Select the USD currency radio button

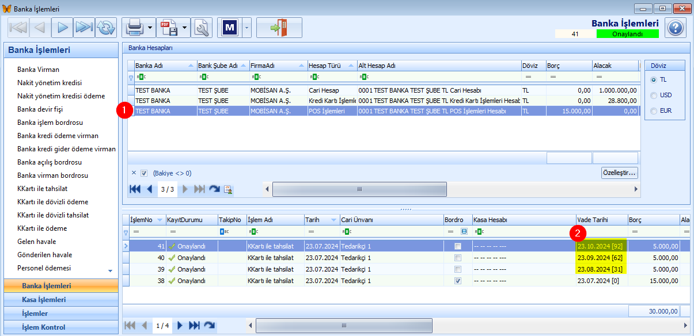[x=653, y=95]
